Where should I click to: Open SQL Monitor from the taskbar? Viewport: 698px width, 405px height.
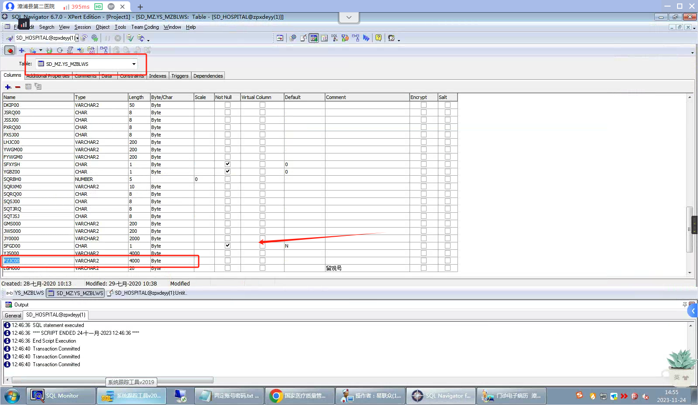coord(61,396)
